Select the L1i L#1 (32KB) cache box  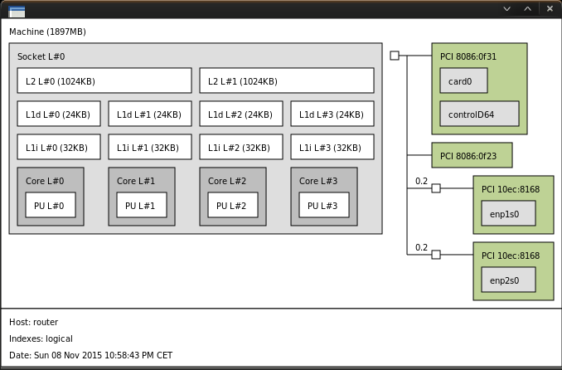[150, 148]
